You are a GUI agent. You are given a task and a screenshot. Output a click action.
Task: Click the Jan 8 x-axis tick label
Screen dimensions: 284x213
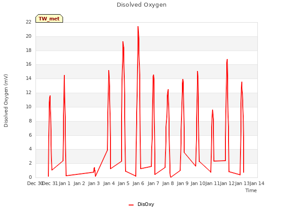tap(168, 183)
